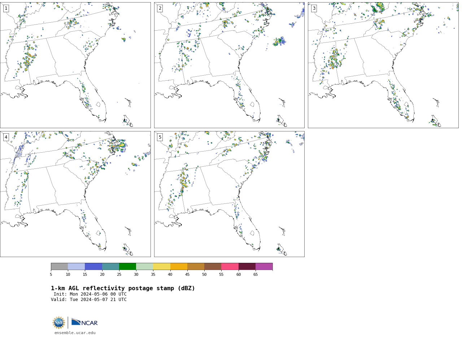
Task: Open ensemble member 1 reflectivity map
Action: (x=75, y=65)
